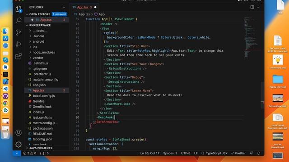Expand the .bundle folder
Image resolution: width=289 pixels, height=162 pixels.
coord(38,36)
